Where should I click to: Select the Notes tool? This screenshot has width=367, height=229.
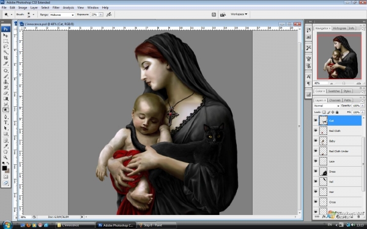[6, 140]
